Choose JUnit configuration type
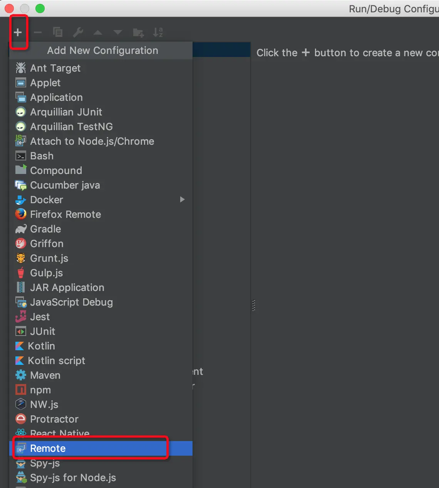The height and width of the screenshot is (488, 439). coord(101,331)
